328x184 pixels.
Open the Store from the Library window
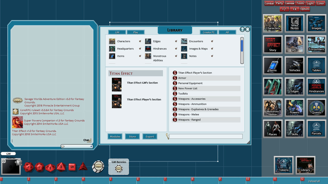tap(132, 136)
